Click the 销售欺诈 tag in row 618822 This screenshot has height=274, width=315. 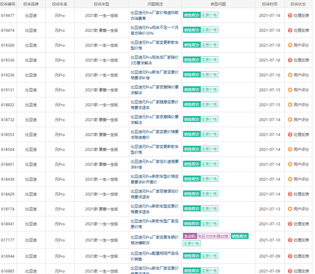(x=191, y=104)
